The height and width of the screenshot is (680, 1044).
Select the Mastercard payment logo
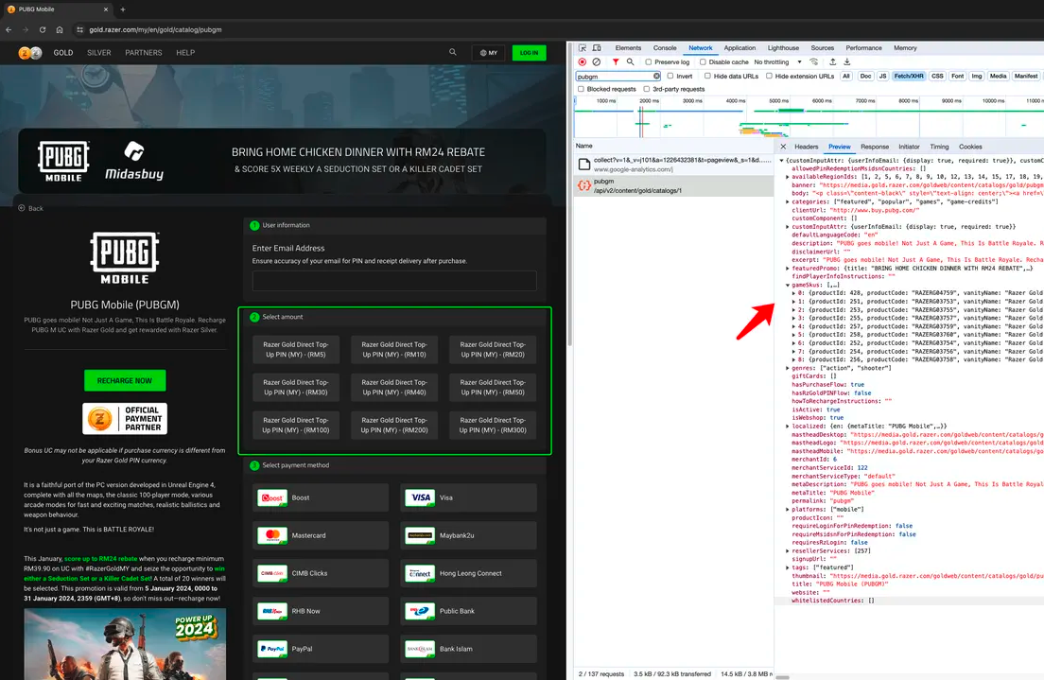click(272, 535)
